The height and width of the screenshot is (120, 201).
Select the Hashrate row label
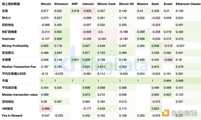tap(8, 39)
